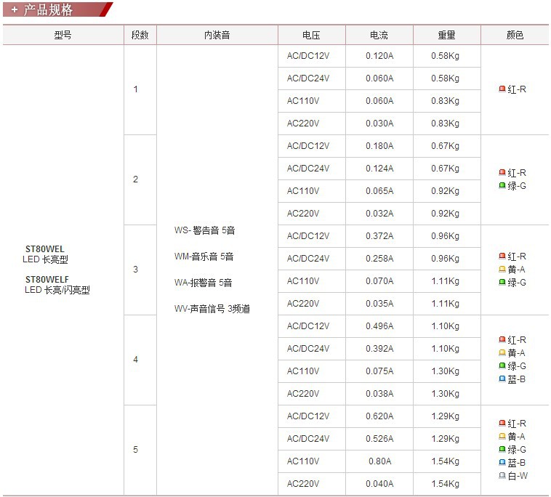551x497 pixels.
Task: Click the red lamp icon in the 1-segment row
Action: pos(502,89)
